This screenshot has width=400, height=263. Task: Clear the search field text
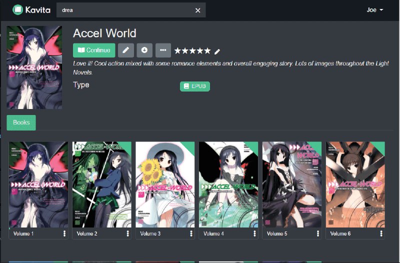pos(197,10)
